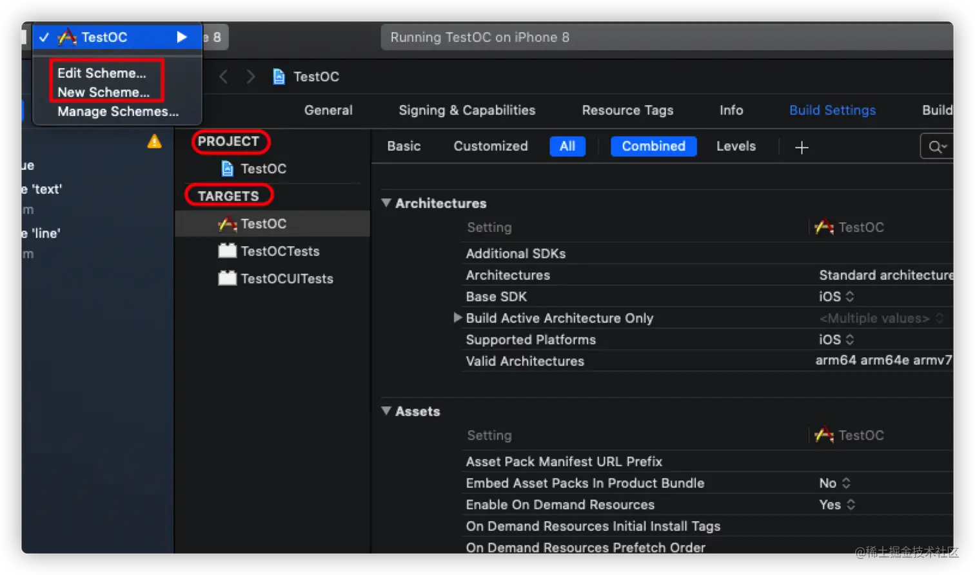This screenshot has width=975, height=575.
Task: Click the TestOC project blueprint icon
Action: (x=227, y=169)
